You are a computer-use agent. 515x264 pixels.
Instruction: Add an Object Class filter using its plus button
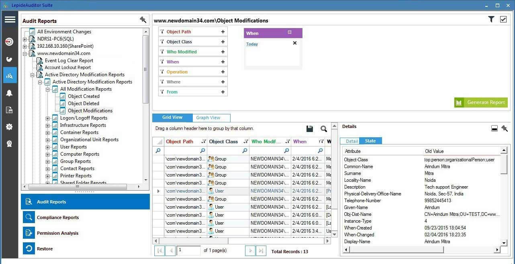(x=223, y=41)
